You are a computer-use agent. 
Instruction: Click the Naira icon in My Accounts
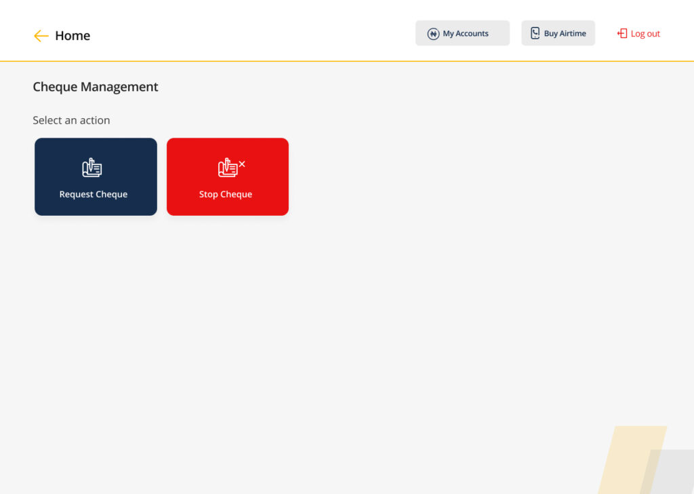coord(433,34)
